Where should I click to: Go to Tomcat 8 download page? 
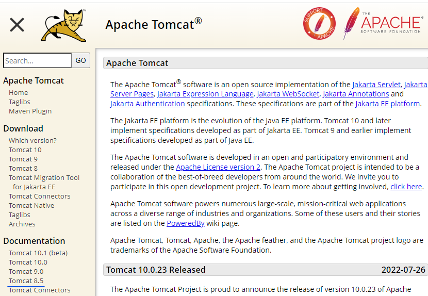23,168
